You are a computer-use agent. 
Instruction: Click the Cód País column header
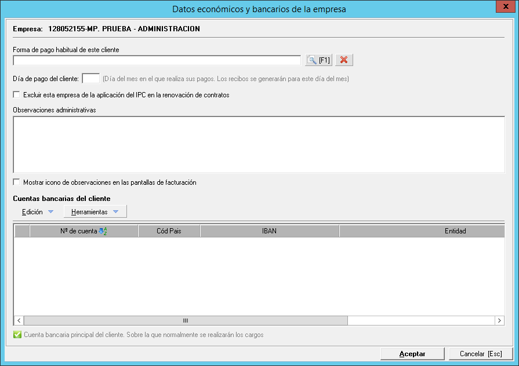(x=169, y=231)
